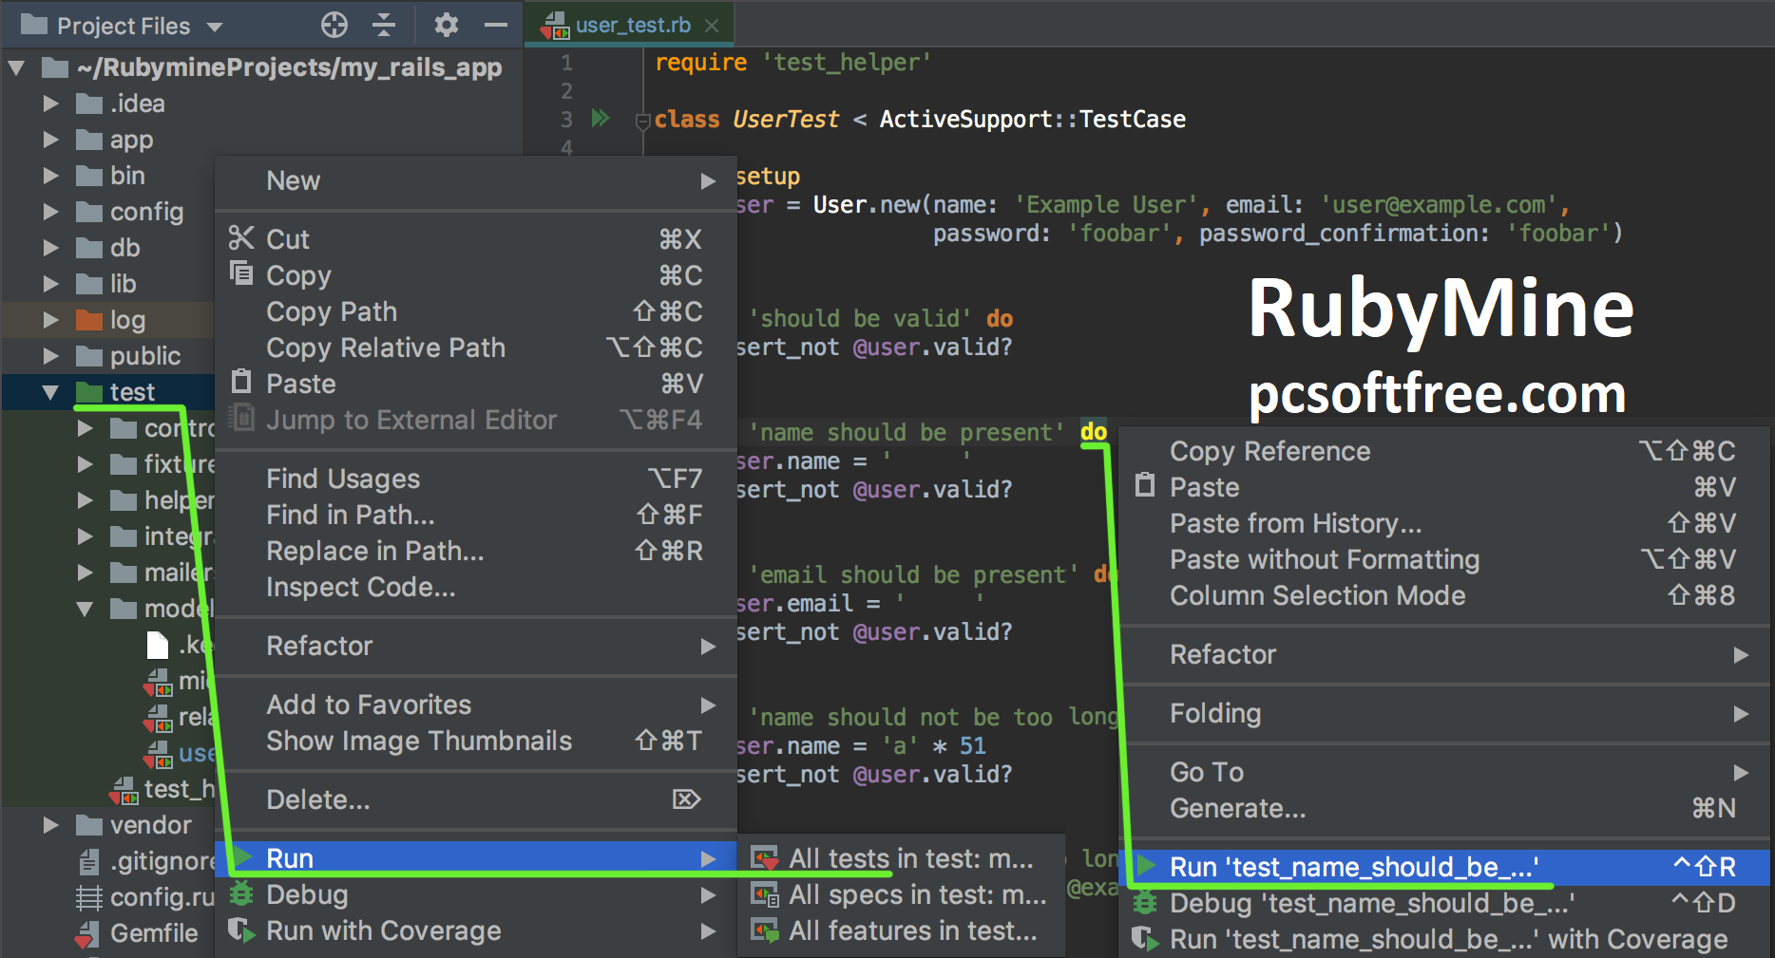Click line number 3 in gutter
This screenshot has height=958, width=1775.
566,120
